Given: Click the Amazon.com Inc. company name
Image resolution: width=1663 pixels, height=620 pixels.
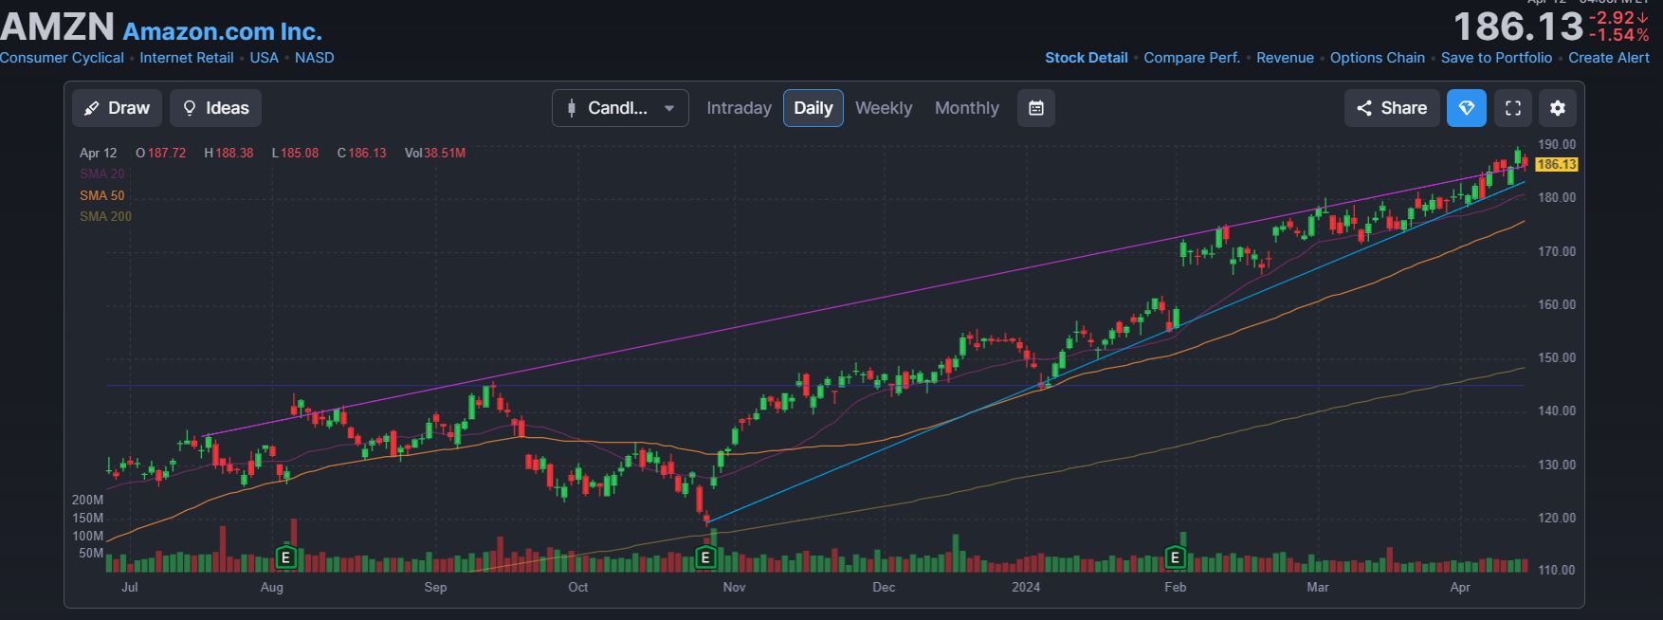Looking at the screenshot, I should [x=223, y=31].
